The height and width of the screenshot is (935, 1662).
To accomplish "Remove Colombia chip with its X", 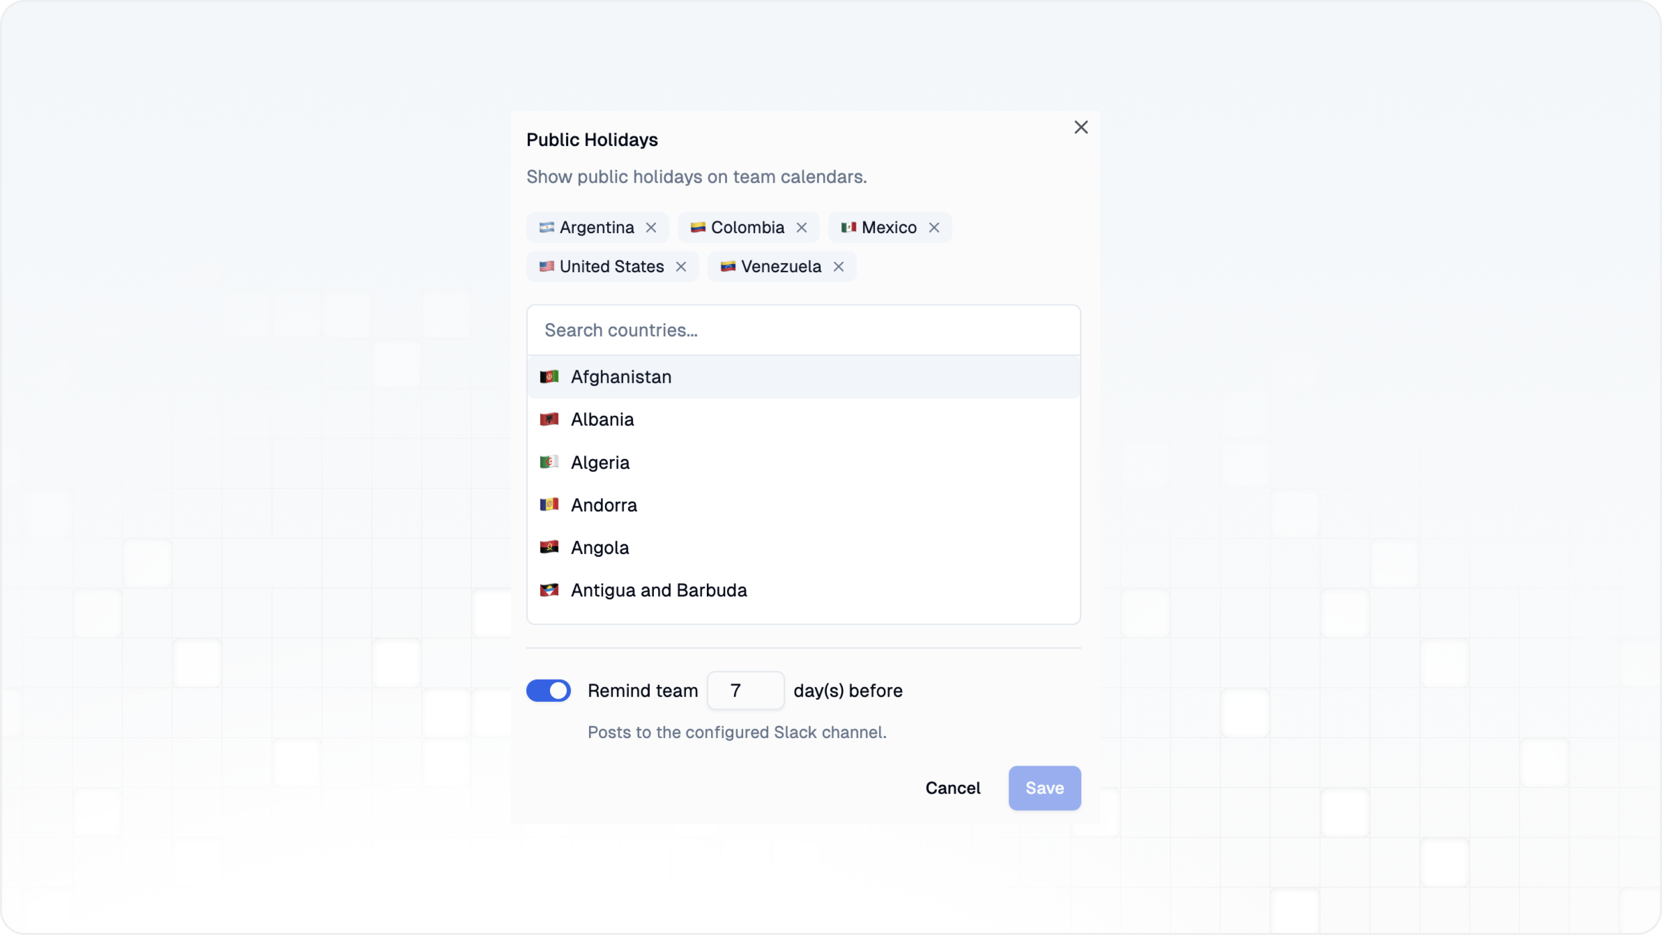I will point(801,228).
